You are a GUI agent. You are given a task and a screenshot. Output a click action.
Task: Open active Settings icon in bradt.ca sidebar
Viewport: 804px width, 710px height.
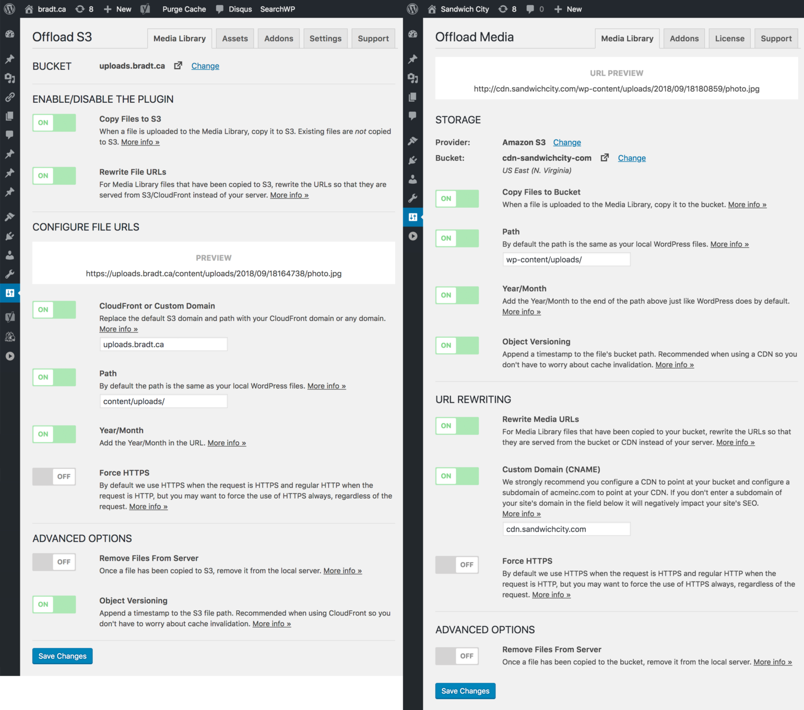[x=9, y=293]
